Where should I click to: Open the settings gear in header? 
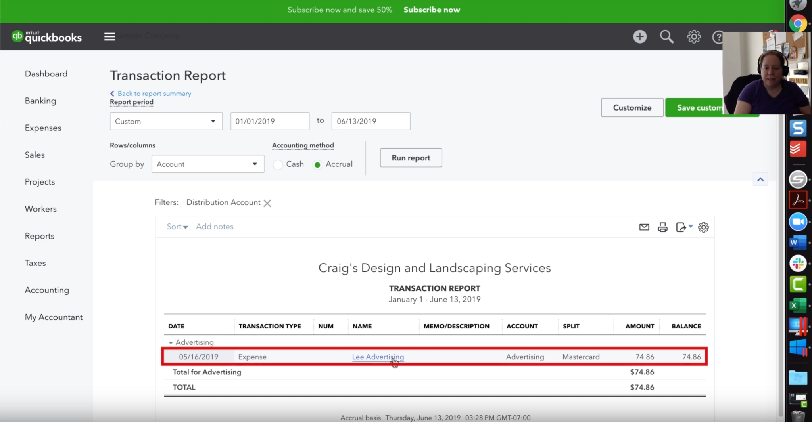point(693,37)
